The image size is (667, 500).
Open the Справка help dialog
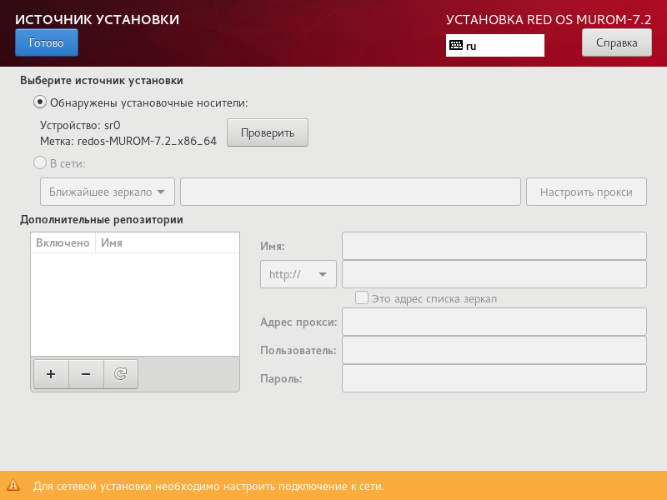(616, 42)
